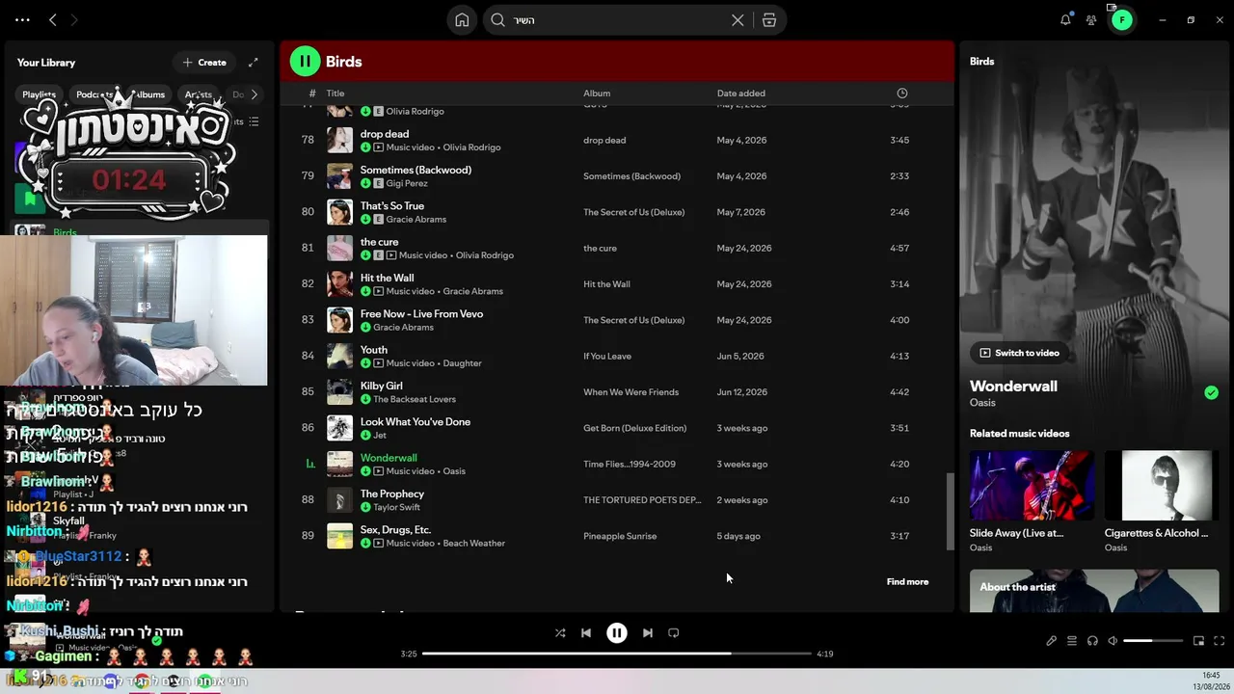The height and width of the screenshot is (694, 1234).
Task: Toggle the green check on That's So True
Action: point(365,219)
